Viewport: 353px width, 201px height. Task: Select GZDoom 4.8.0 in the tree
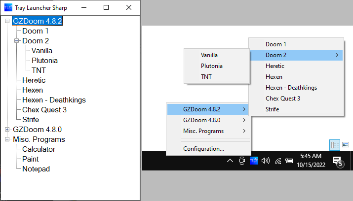point(38,130)
